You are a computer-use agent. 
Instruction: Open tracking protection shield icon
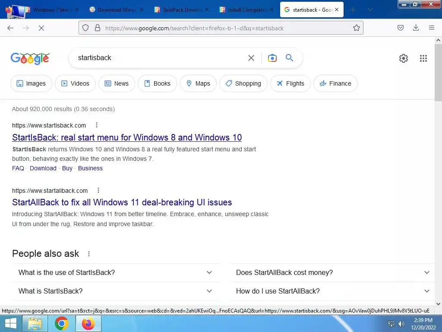[x=85, y=28]
